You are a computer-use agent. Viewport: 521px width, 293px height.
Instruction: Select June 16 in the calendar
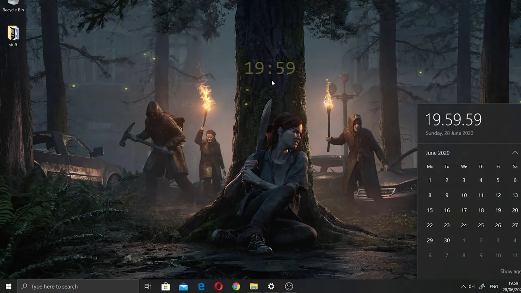point(447,210)
